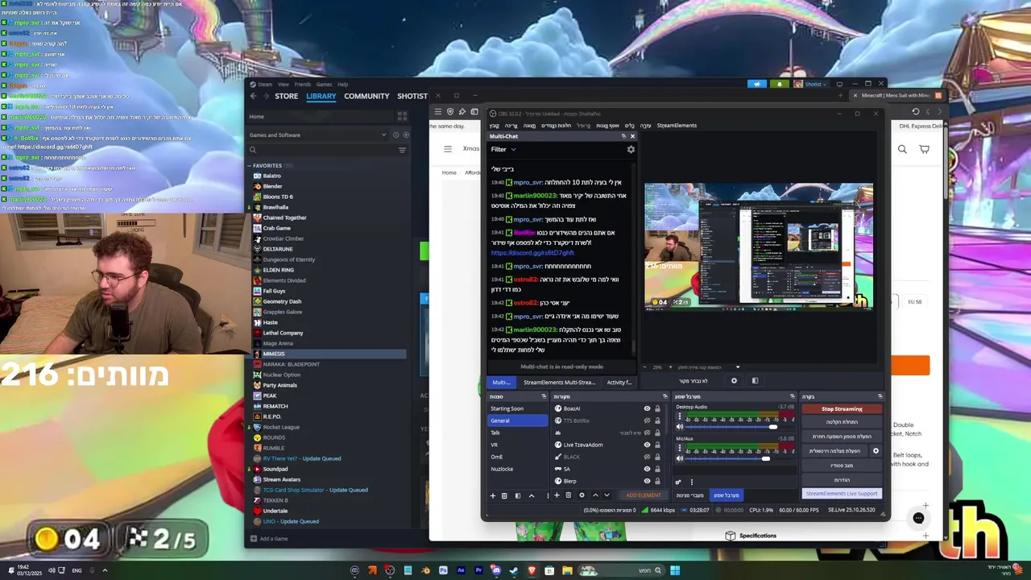Open the Steam library grid view icon

click(402, 116)
